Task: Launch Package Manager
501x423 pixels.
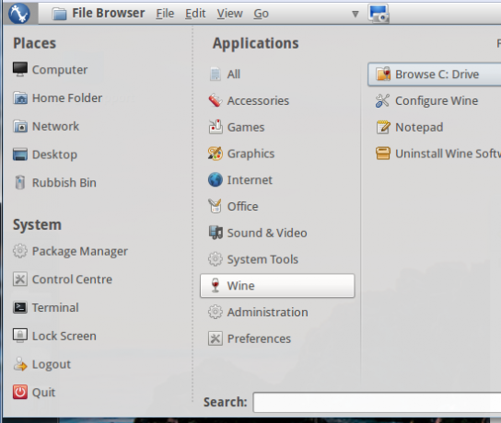Action: coord(70,251)
